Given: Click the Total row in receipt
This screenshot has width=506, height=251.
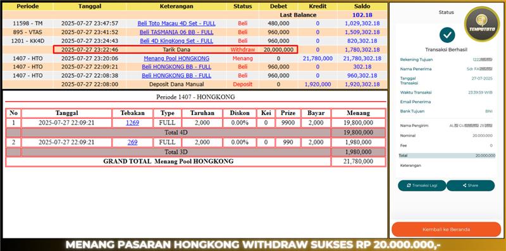Looking at the screenshot, I should click(x=447, y=156).
